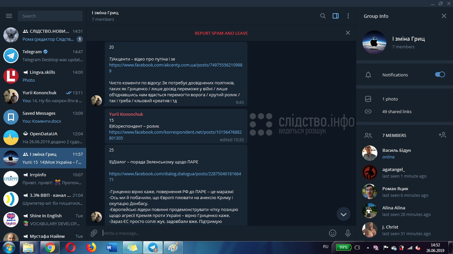Viewport: 453px width, 254px height.
Task: Start voice recording with microphone icon
Action: (x=348, y=233)
